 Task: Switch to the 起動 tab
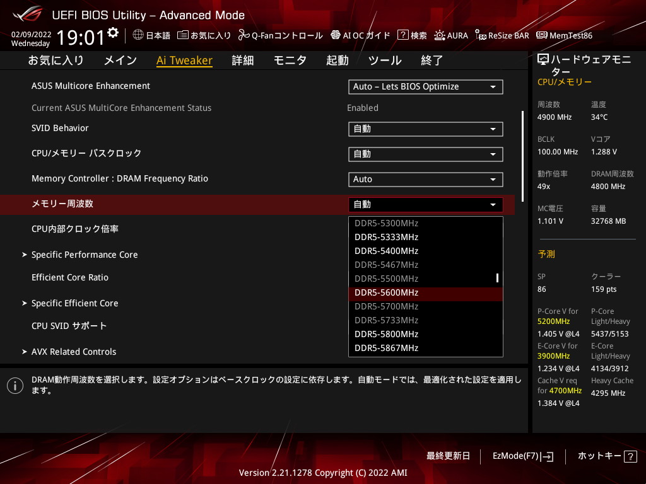pyautogui.click(x=338, y=60)
